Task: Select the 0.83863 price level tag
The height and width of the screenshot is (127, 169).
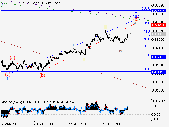Action: click(159, 72)
